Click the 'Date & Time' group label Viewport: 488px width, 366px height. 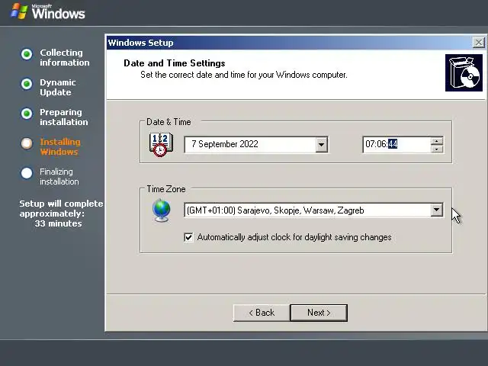(169, 122)
